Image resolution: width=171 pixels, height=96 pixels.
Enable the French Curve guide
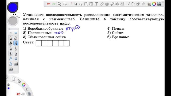pyautogui.click(x=112, y=4)
